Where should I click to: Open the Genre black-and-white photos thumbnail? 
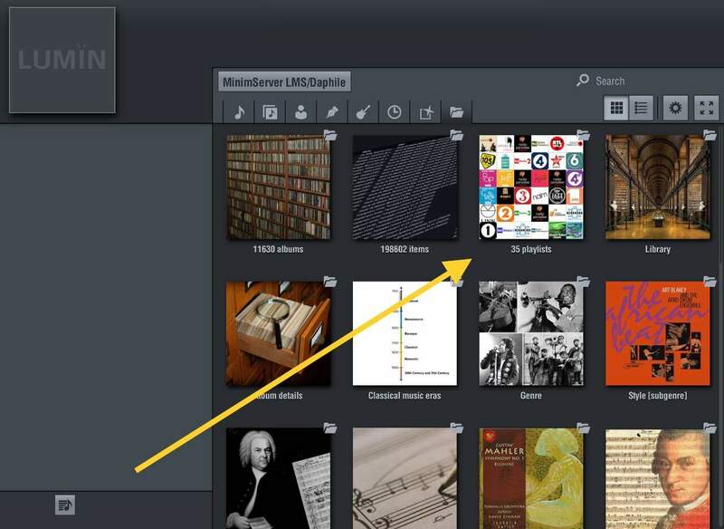[x=531, y=333]
